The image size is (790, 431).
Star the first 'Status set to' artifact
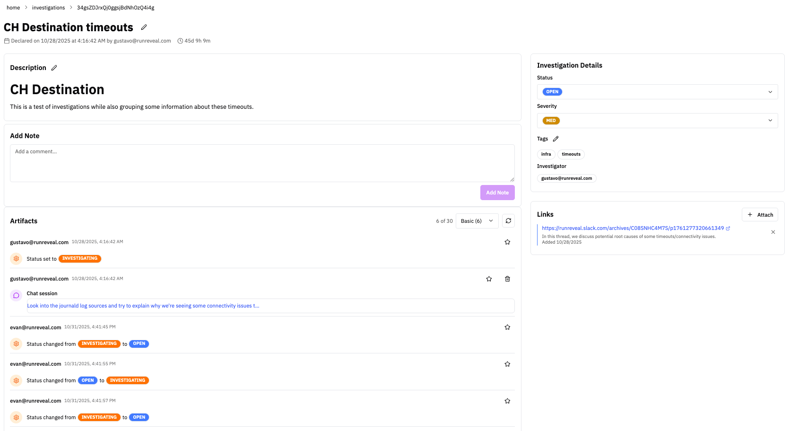507,242
